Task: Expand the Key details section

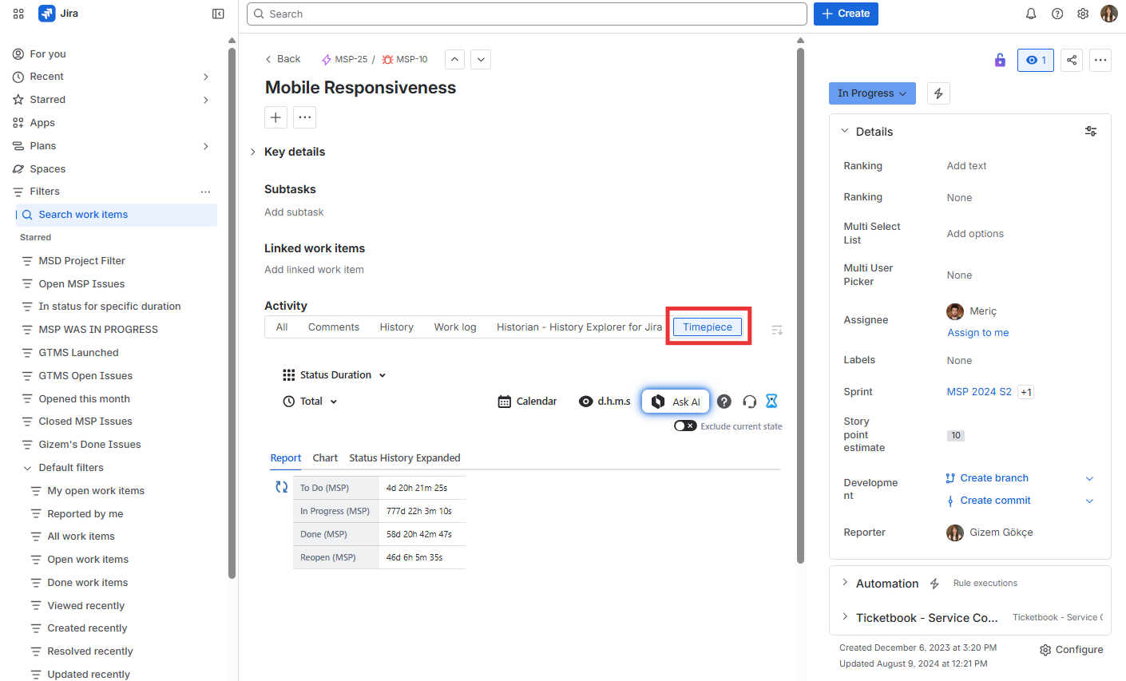Action: [x=253, y=152]
